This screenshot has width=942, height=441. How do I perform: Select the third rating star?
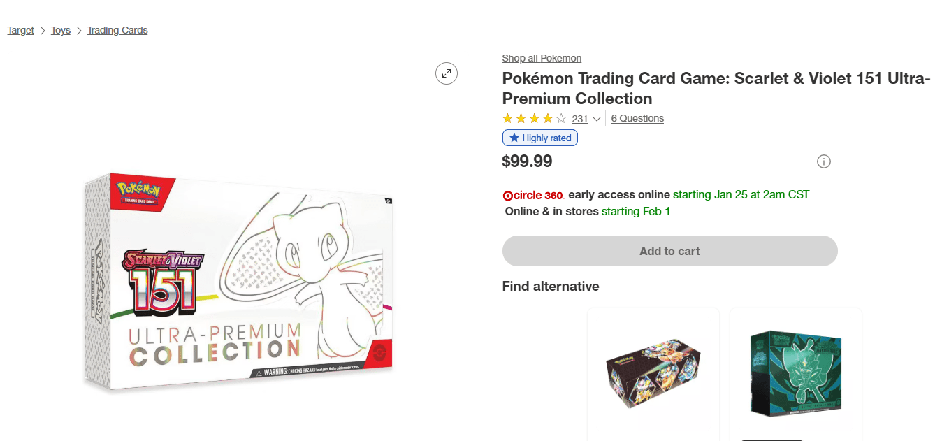(x=532, y=118)
